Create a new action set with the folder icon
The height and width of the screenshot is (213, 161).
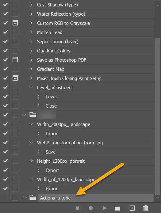[117, 208]
